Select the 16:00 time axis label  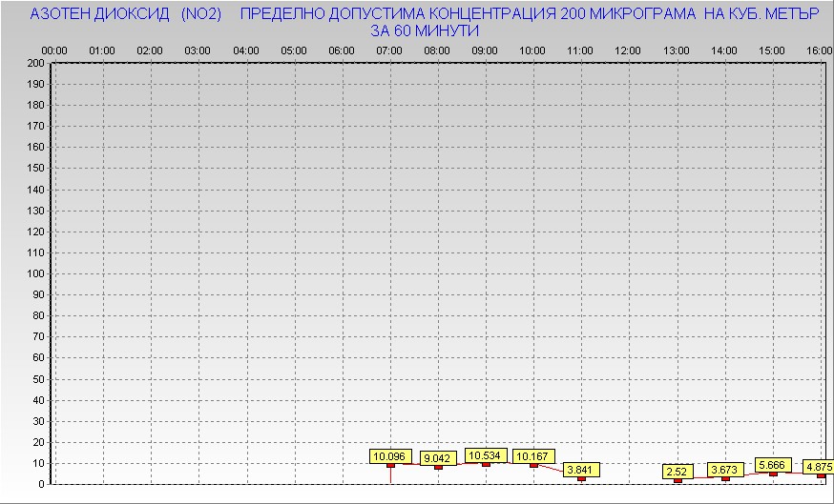(x=818, y=50)
